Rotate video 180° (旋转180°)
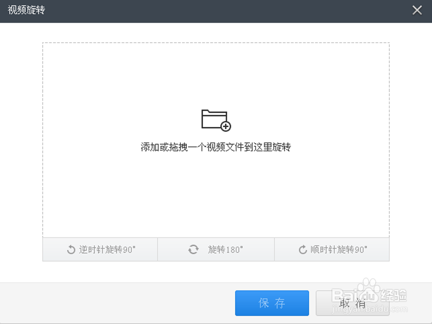Viewport: 432px width, 324px height. (x=216, y=249)
